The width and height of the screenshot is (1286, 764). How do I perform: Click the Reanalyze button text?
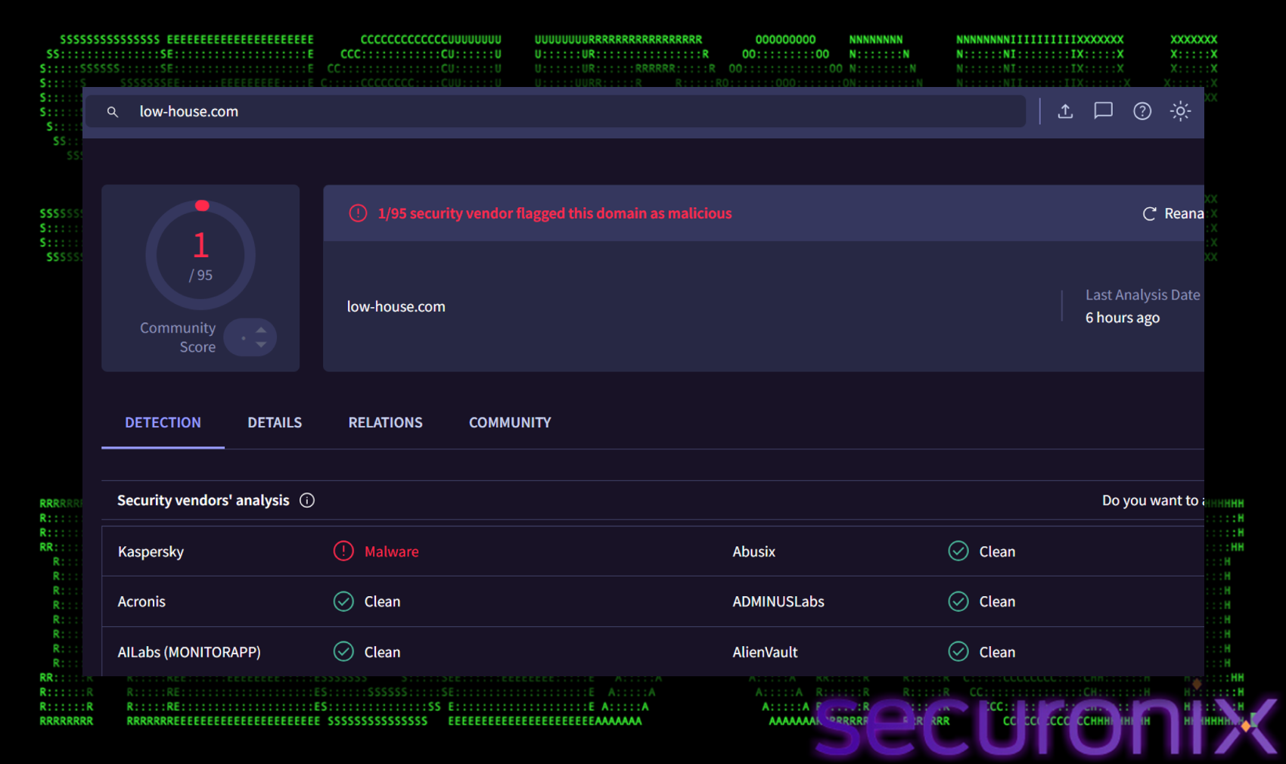coord(1183,214)
